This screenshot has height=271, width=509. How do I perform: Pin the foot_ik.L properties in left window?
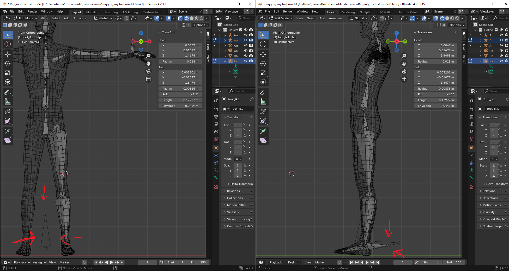[x=251, y=99]
